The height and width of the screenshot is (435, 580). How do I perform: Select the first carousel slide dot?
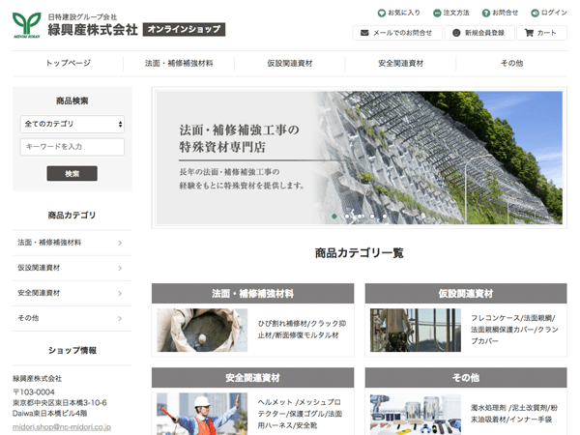click(x=334, y=216)
